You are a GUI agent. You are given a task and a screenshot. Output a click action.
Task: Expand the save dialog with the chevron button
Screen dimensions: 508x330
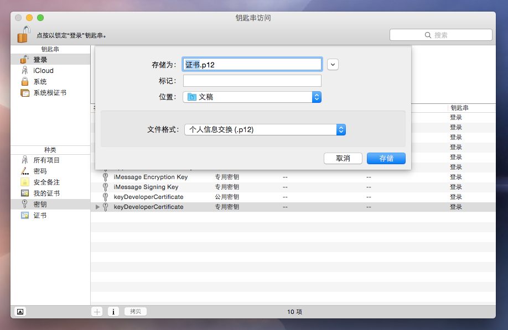333,64
